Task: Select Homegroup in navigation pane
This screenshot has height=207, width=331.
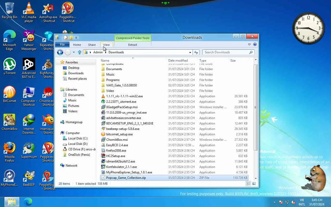Action: pos(74,122)
